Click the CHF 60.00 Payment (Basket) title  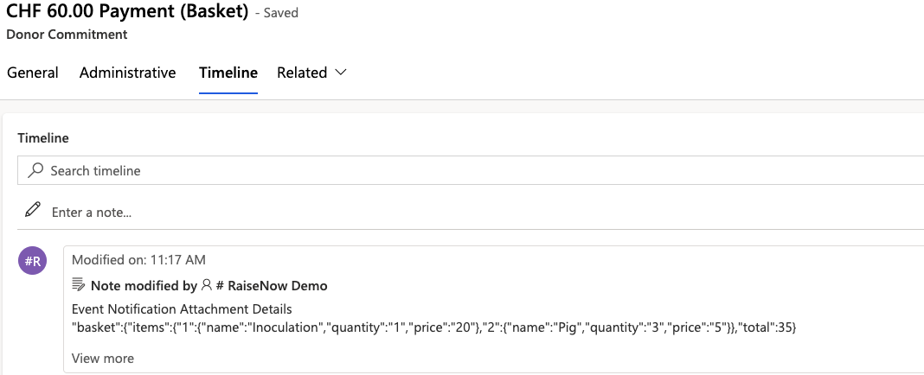pos(127,12)
